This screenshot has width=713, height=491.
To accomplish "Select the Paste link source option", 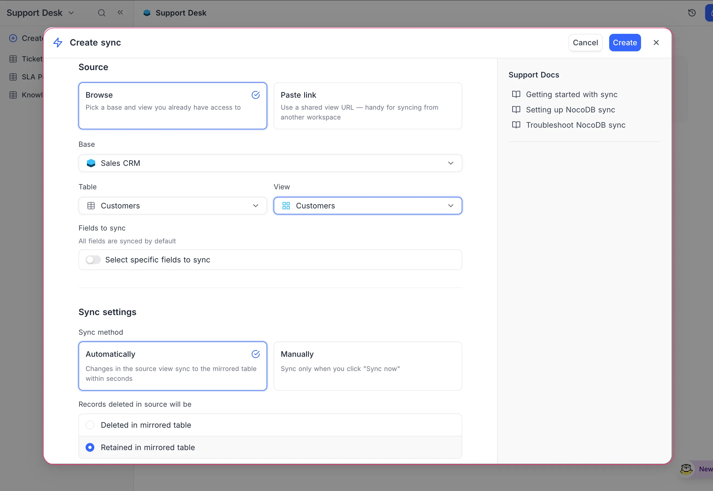I will tap(368, 106).
